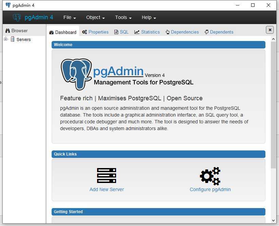Expand the Servers tree node
Viewport: 279px width, 226px height.
(x=6, y=39)
